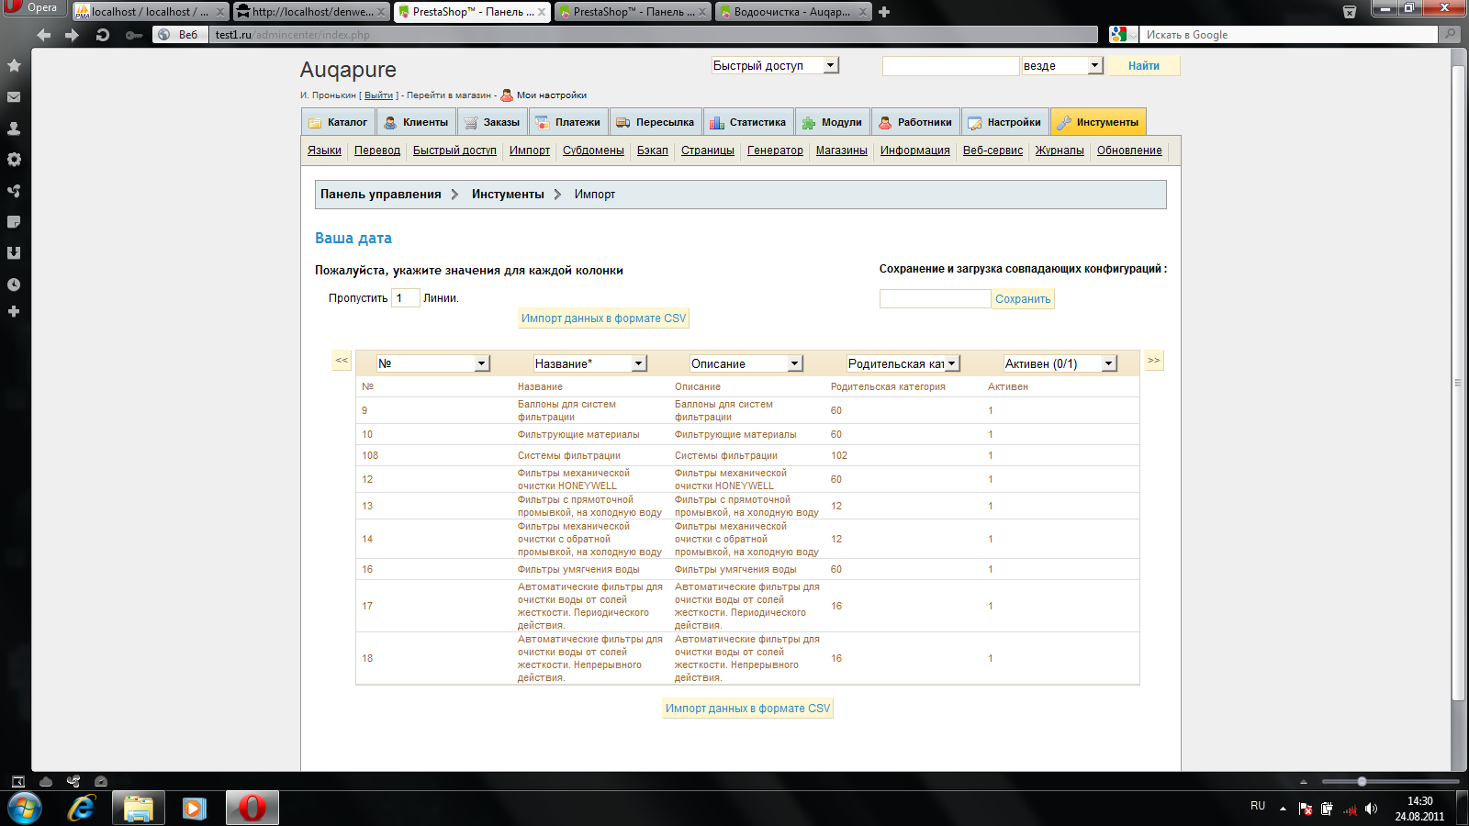Open a new tab with the plus button

tap(884, 12)
